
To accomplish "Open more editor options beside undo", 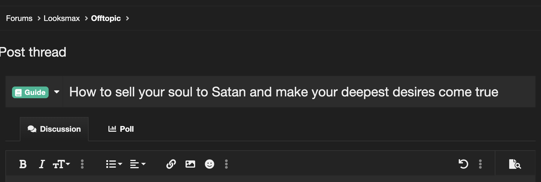I will (480, 164).
